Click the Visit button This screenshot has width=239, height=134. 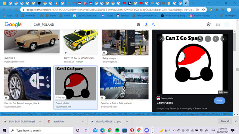point(219,100)
